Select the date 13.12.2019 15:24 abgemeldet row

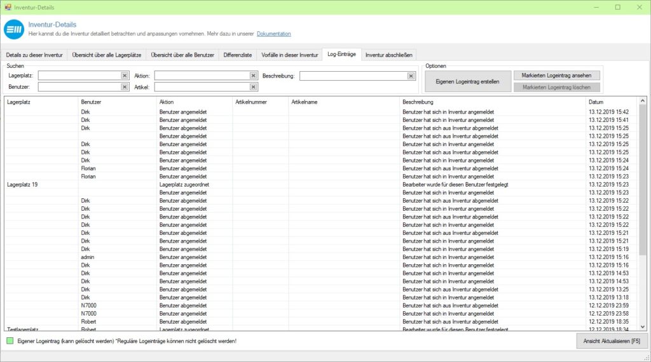[x=608, y=168]
